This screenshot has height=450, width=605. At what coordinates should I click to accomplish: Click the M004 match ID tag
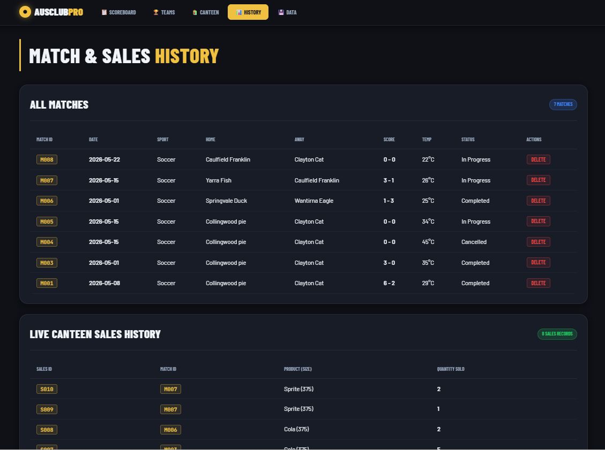[47, 242]
